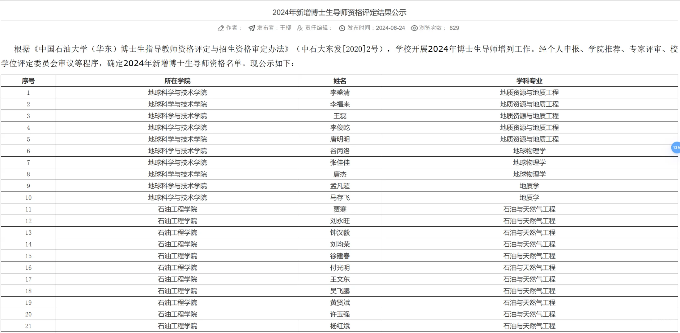This screenshot has width=680, height=333.
Task: Click 地球科学与技术学院 in row 5
Action: [177, 139]
